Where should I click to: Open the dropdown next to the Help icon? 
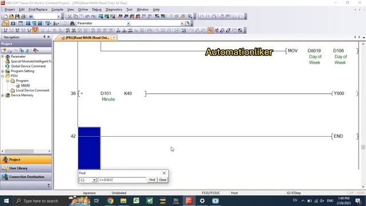[x=58, y=17]
